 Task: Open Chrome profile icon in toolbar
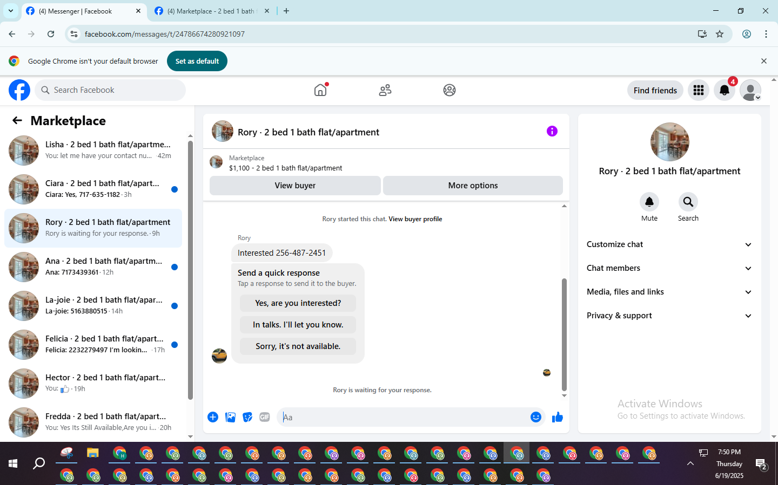[x=747, y=34]
